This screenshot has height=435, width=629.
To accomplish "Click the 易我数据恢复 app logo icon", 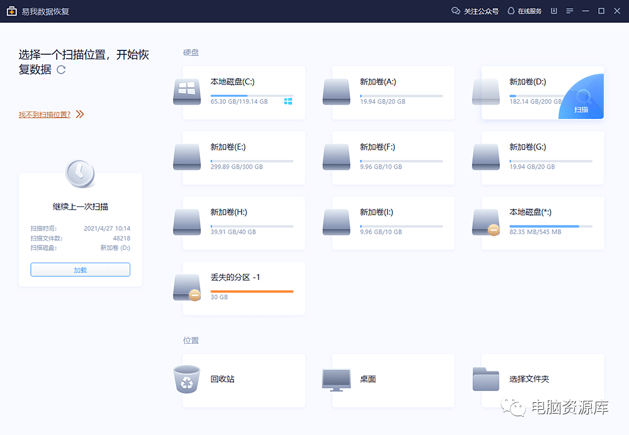I will pyautogui.click(x=11, y=11).
